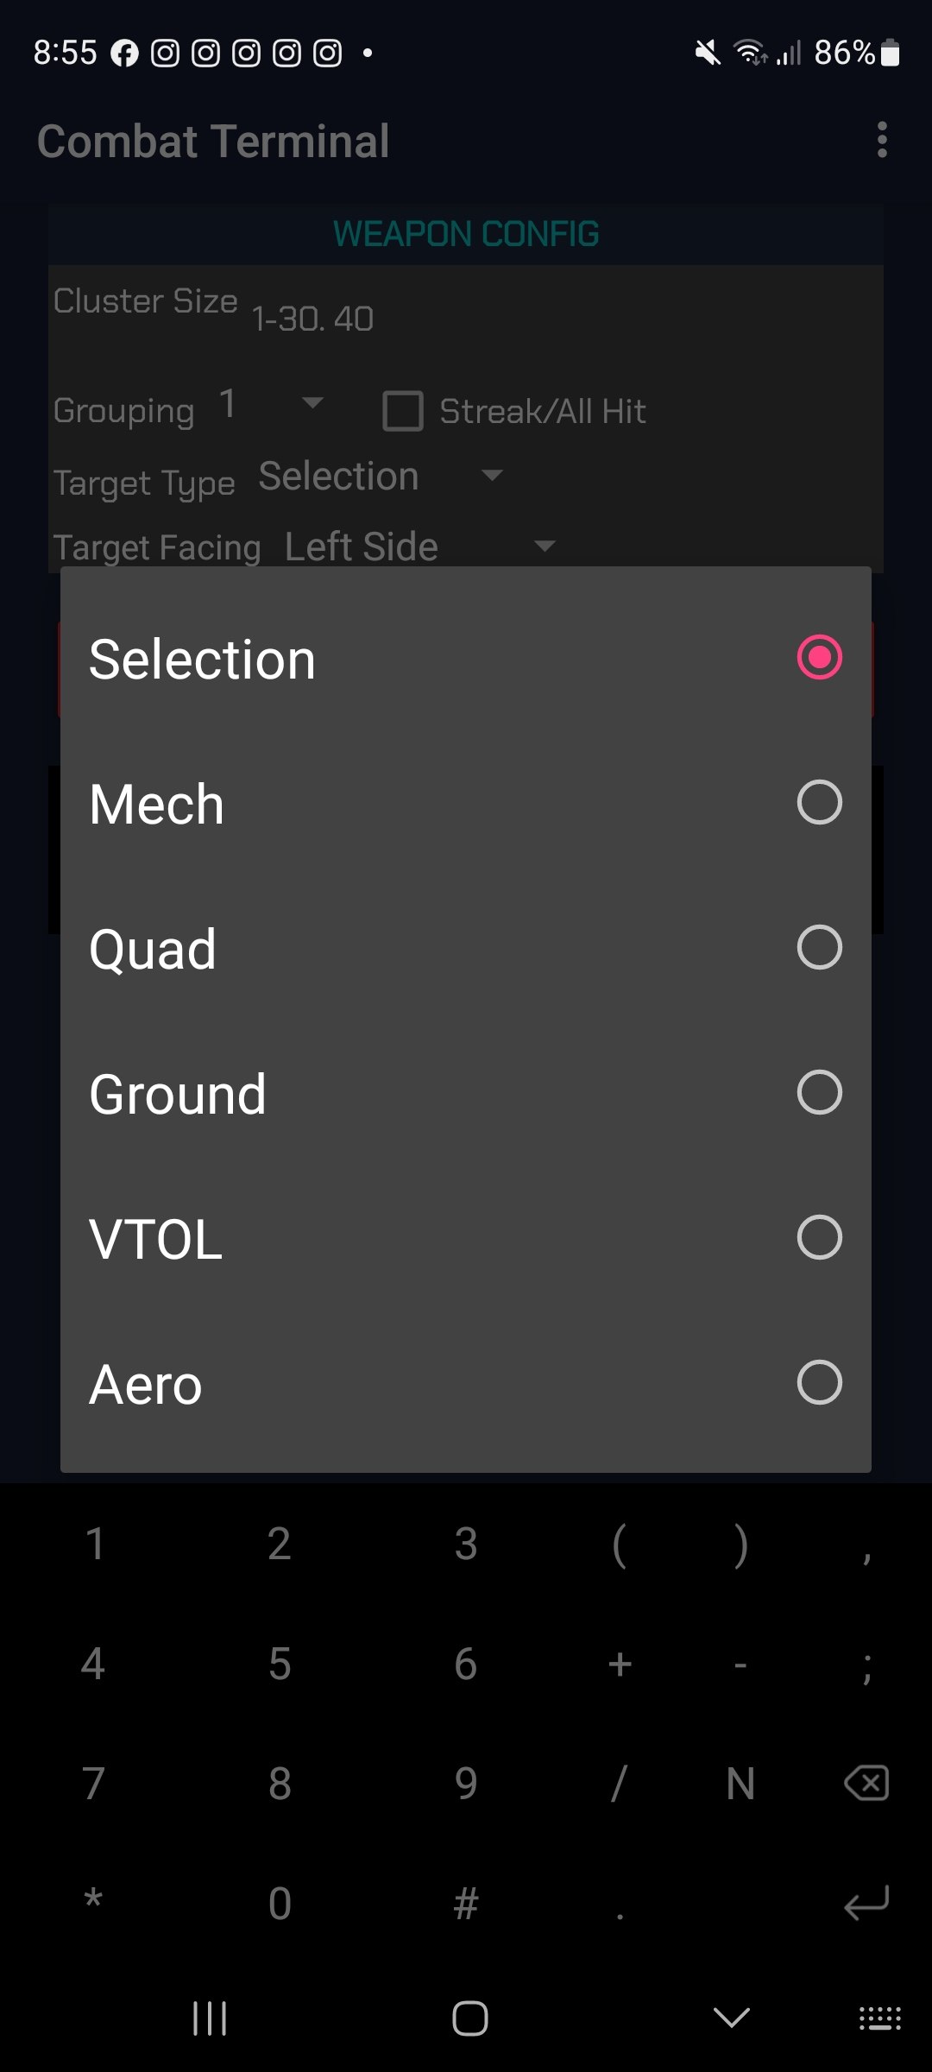
Task: Open the Target Type dropdown
Action: (380, 477)
